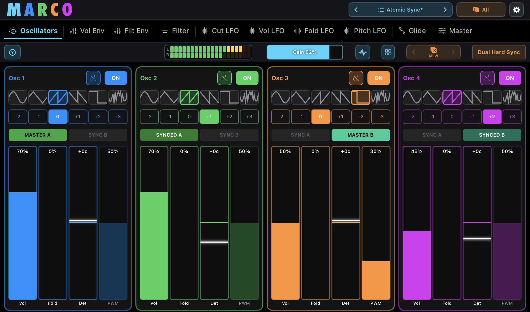The image size is (530, 312).
Task: Select triangle waveform for Osc 1
Action: (38, 97)
